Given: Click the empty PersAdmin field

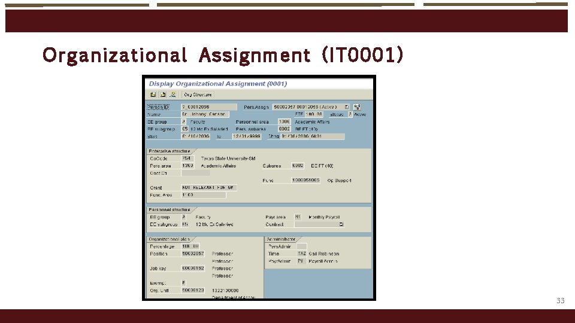Looking at the screenshot, I should [301, 246].
